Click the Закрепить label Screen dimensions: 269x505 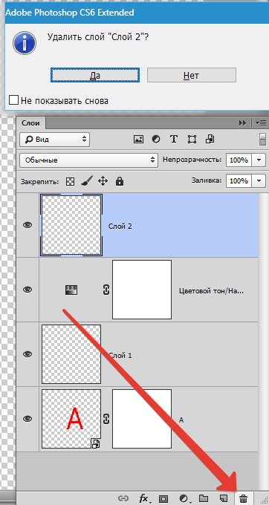pyautogui.click(x=40, y=182)
